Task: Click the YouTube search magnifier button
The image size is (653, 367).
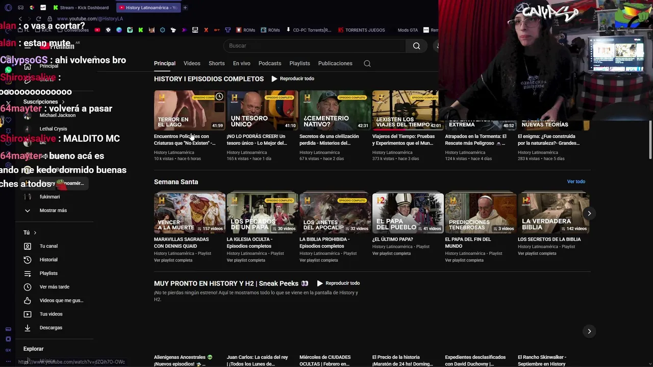Action: coord(416,46)
